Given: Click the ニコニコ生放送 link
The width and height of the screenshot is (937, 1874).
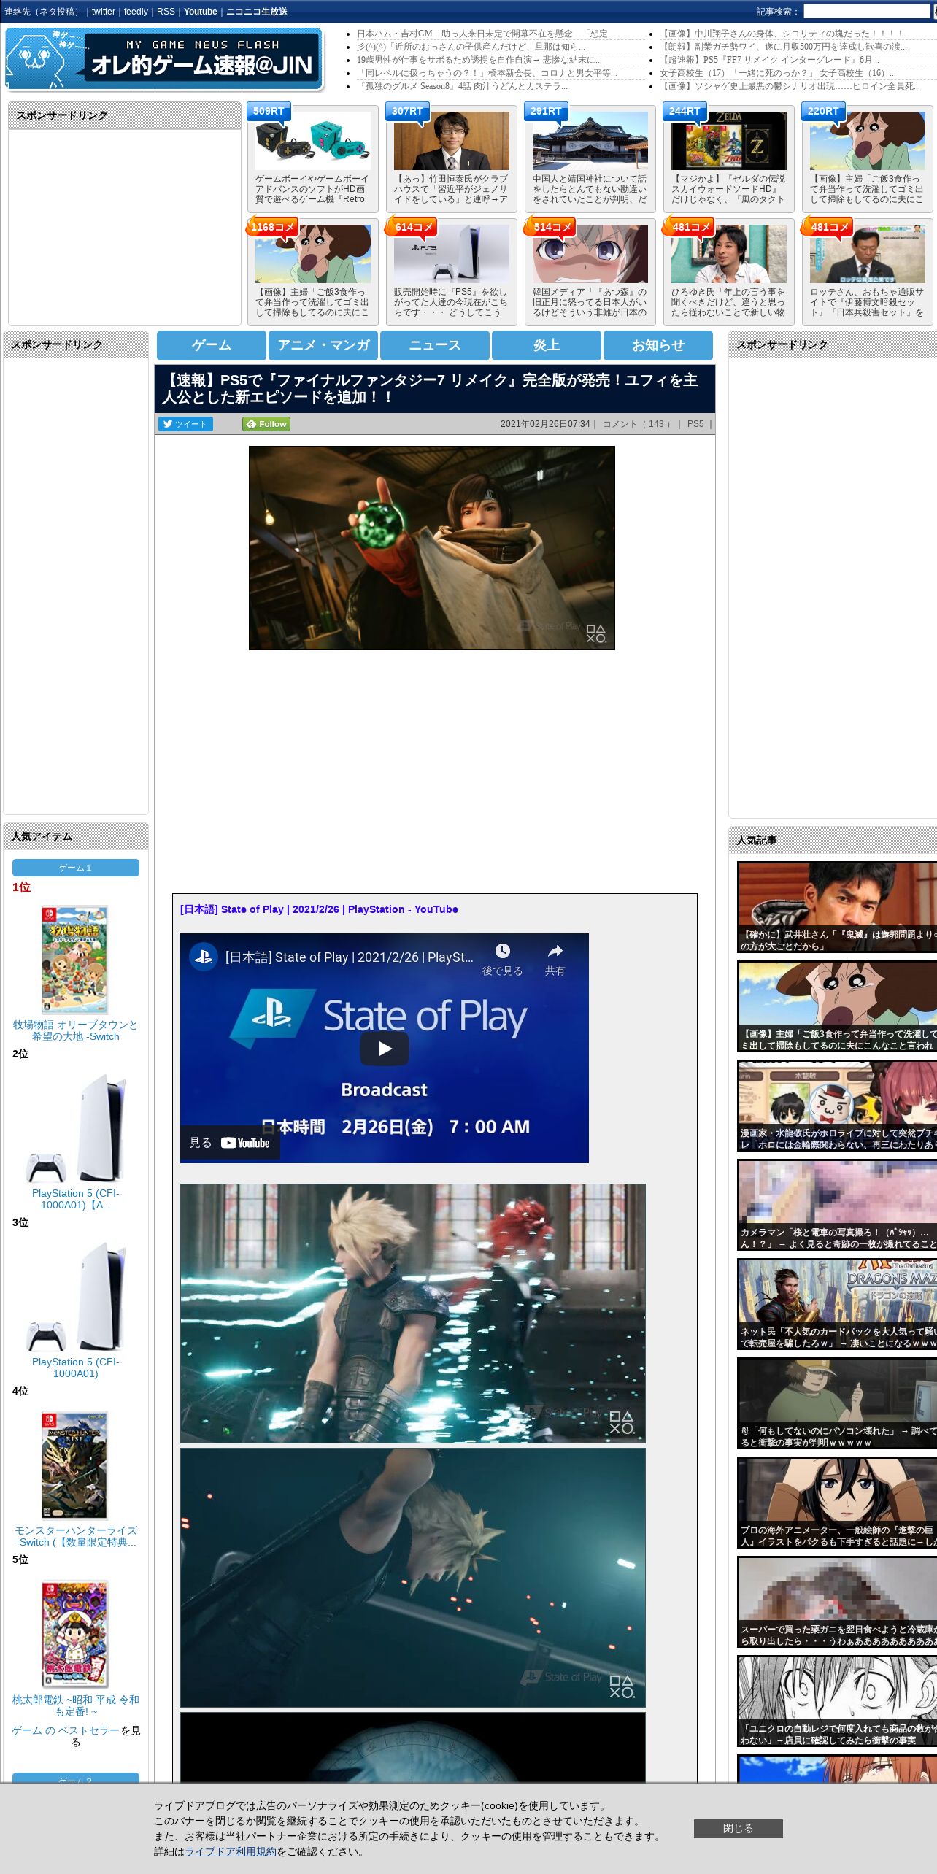Looking at the screenshot, I should pos(257,12).
